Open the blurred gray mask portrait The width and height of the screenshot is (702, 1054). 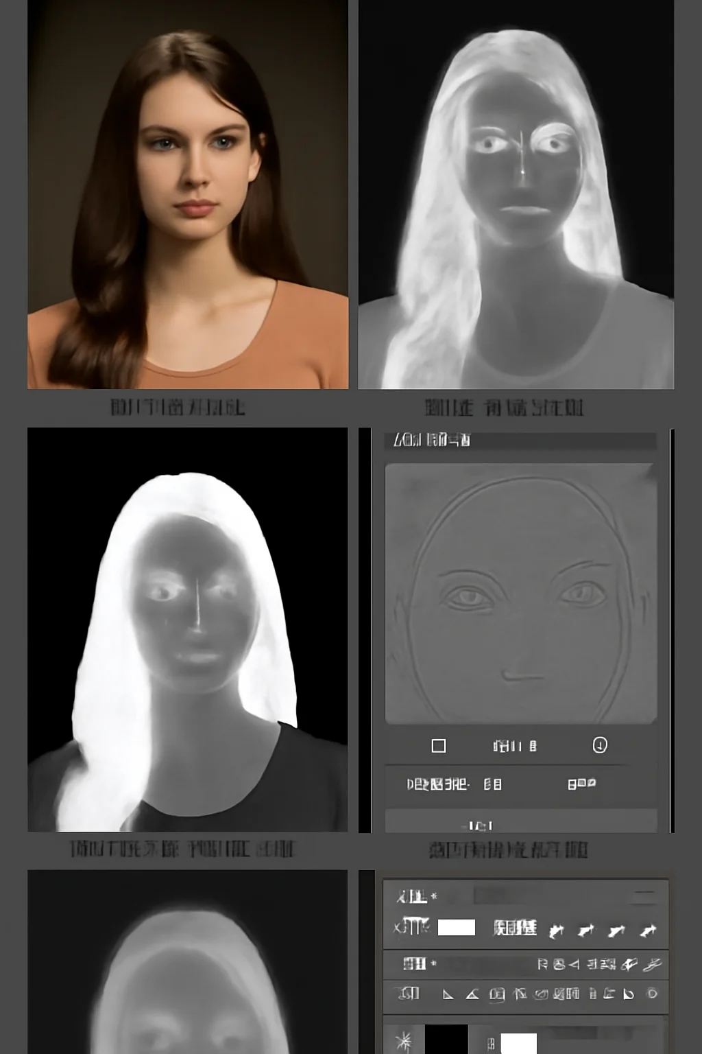(188, 962)
